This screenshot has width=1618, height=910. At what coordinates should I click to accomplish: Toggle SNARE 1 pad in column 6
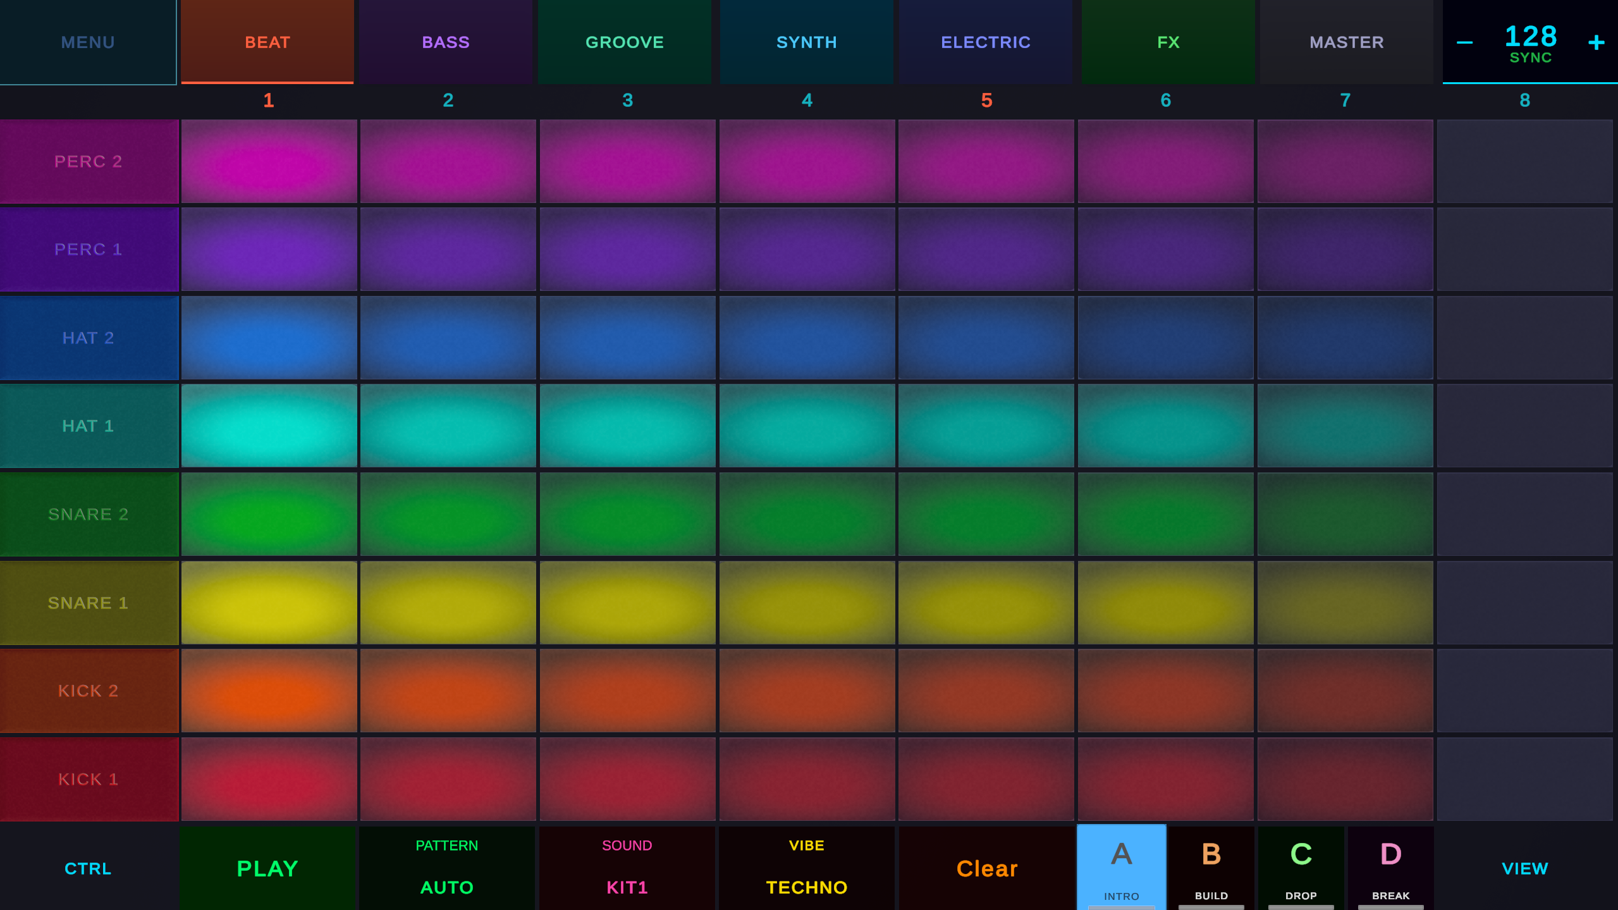tap(1166, 603)
